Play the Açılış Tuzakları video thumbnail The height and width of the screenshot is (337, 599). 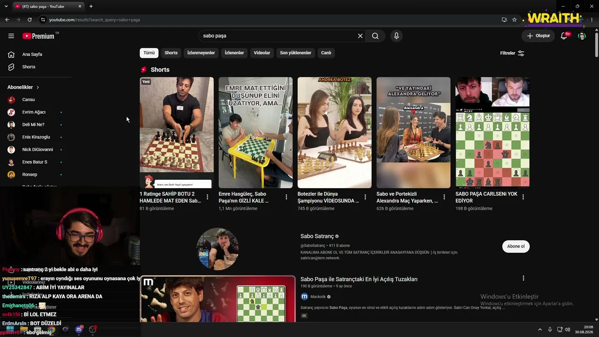tap(218, 299)
